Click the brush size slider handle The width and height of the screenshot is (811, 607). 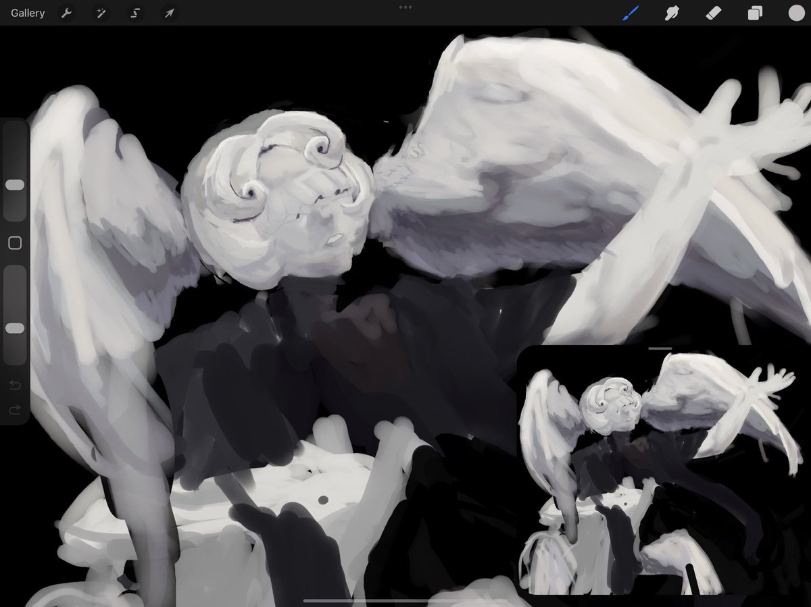[15, 184]
